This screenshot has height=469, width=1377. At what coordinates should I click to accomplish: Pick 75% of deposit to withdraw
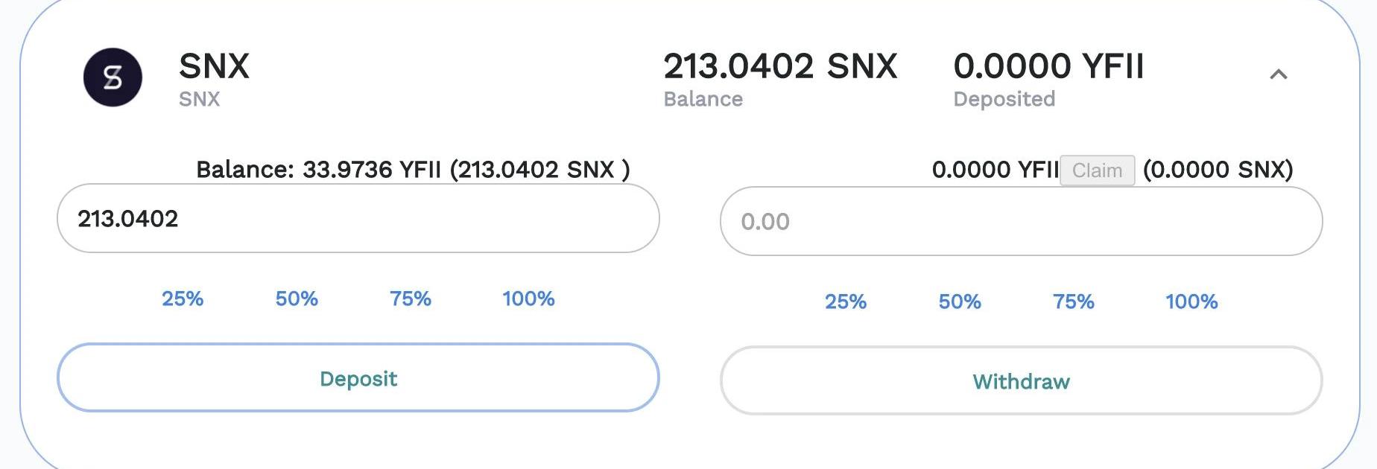(1074, 301)
